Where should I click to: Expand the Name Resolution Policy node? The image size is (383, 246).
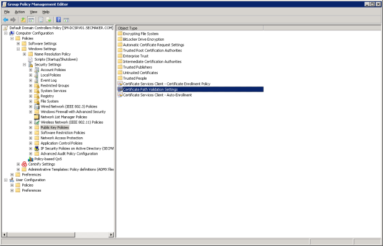coord(24,54)
